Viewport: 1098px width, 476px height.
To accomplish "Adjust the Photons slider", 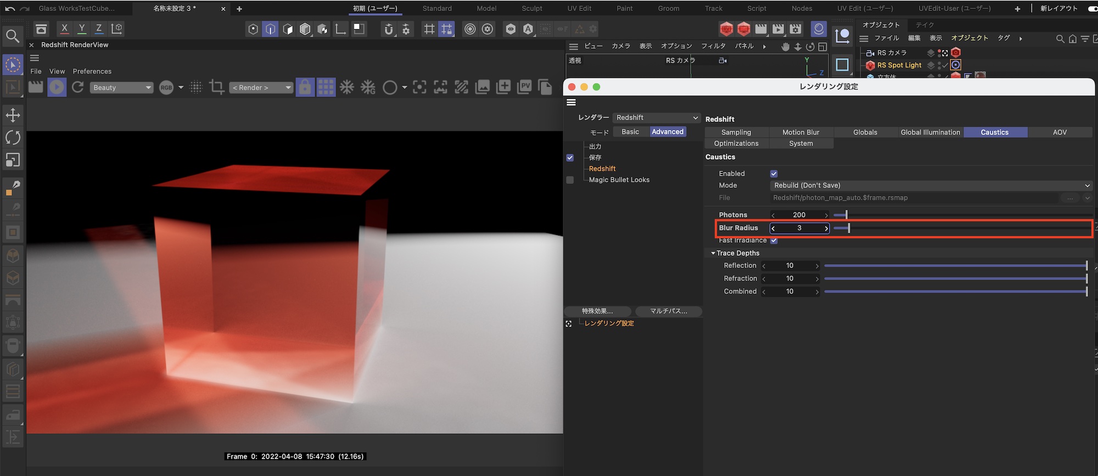I will [x=846, y=215].
